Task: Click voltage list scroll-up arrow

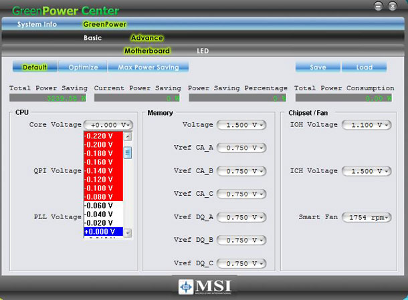Action: 128,136
